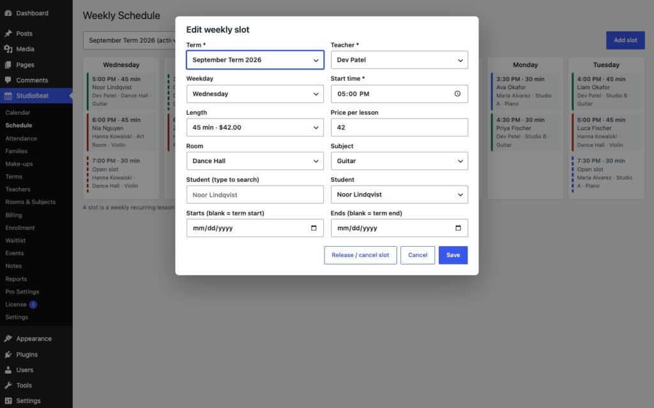
Task: Click the StudioBeat calendar icon in sidebar
Action: pos(8,96)
